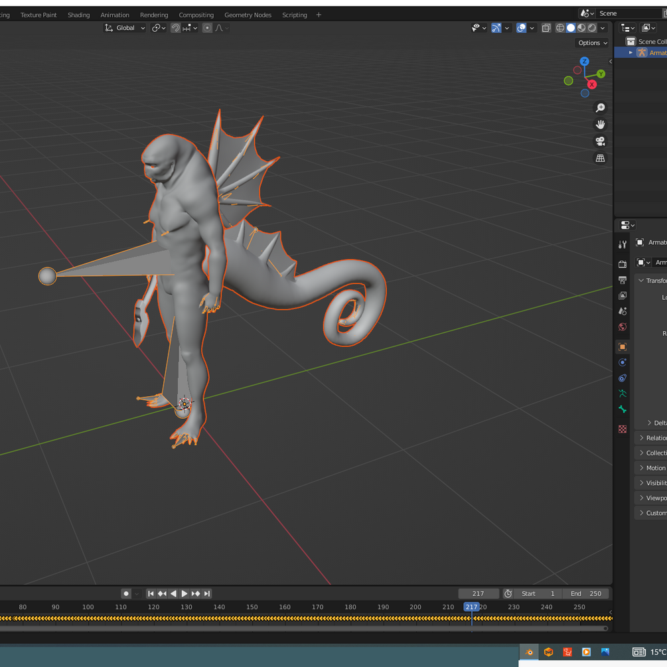This screenshot has width=667, height=667.
Task: Expand the Delta Transform subpanel
Action: coord(649,423)
